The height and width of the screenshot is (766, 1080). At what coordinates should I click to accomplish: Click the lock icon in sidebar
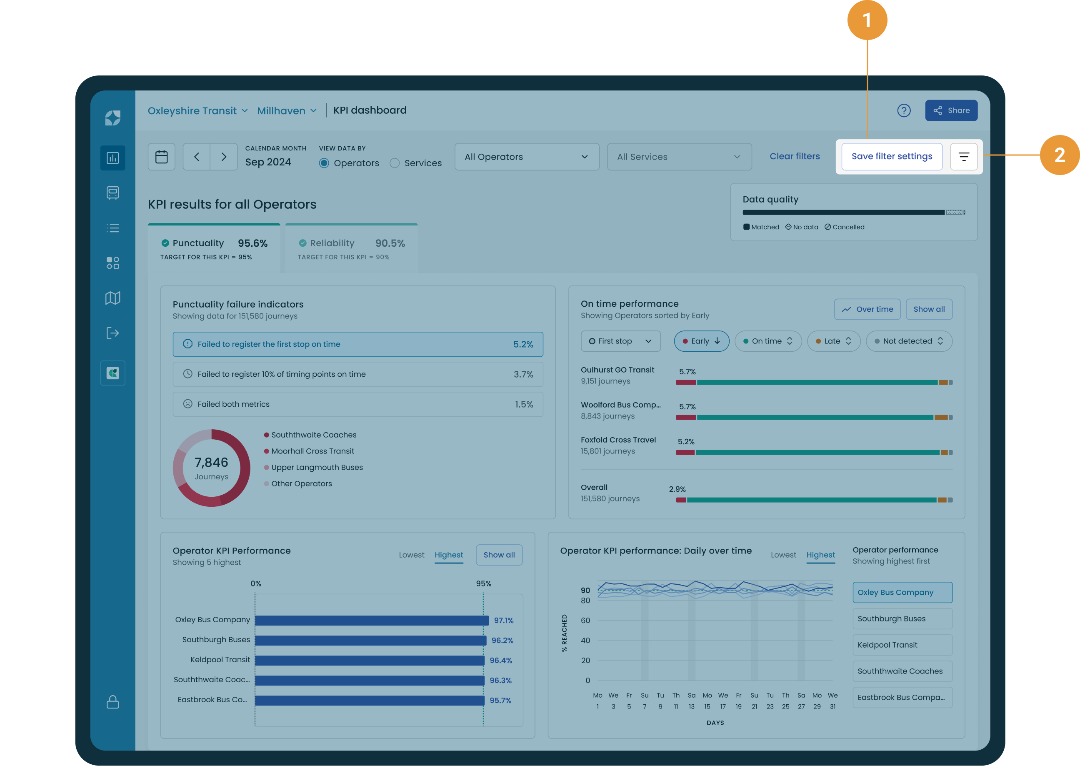pyautogui.click(x=113, y=702)
